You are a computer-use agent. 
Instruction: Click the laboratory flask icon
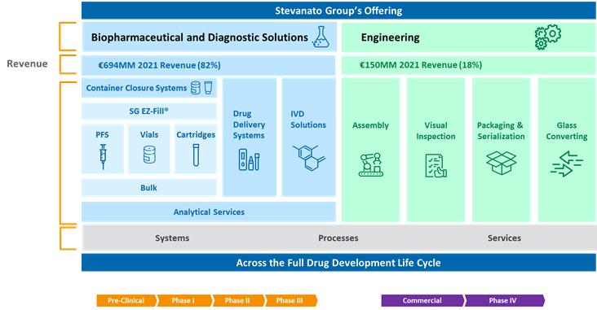tap(321, 37)
